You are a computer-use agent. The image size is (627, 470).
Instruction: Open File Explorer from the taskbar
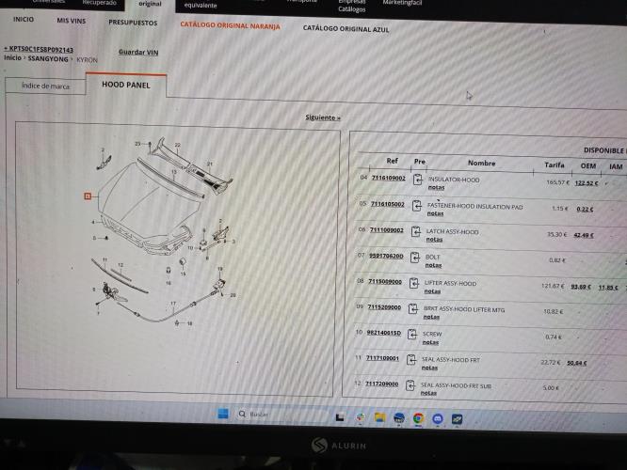(x=379, y=417)
